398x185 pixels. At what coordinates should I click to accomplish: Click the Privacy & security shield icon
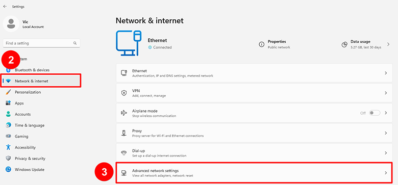tap(8, 158)
